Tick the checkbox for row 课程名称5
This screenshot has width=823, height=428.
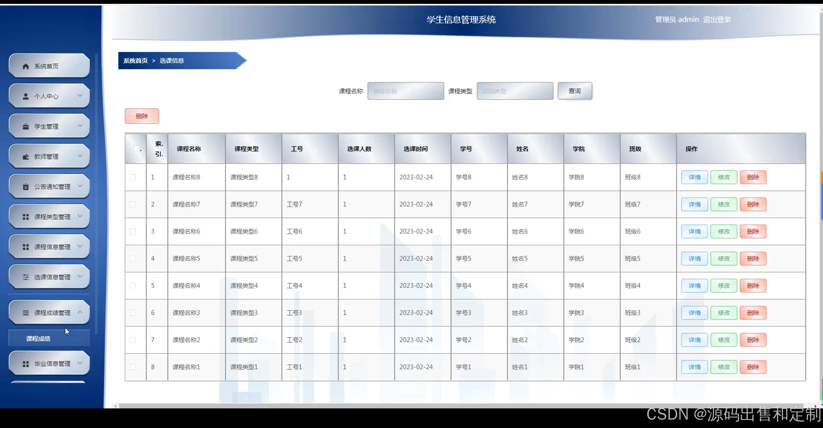tap(132, 258)
